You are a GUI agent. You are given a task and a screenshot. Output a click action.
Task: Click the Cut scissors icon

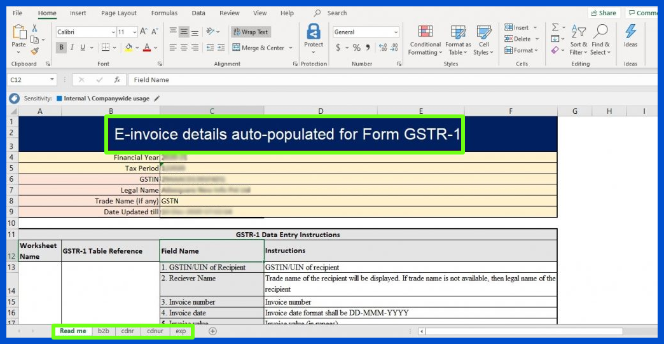(35, 28)
